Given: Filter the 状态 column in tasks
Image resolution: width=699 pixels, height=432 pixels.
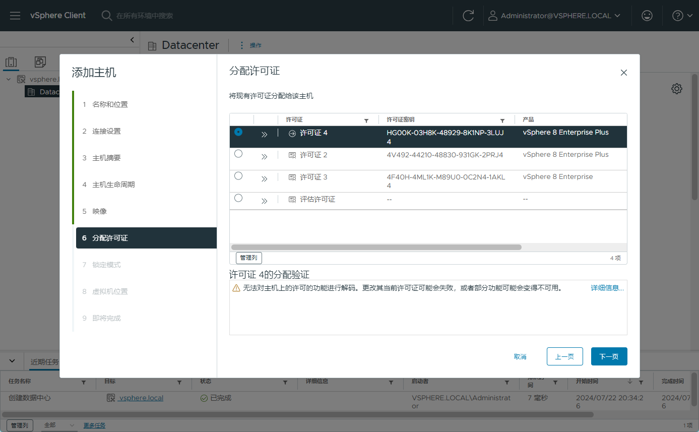Looking at the screenshot, I should click(285, 383).
